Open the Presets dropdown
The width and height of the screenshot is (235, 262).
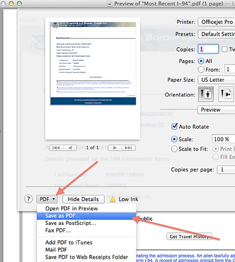click(216, 34)
